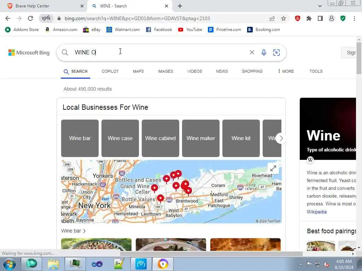Switch to the VIDEOS tab
The height and width of the screenshot is (271, 362).
click(194, 71)
